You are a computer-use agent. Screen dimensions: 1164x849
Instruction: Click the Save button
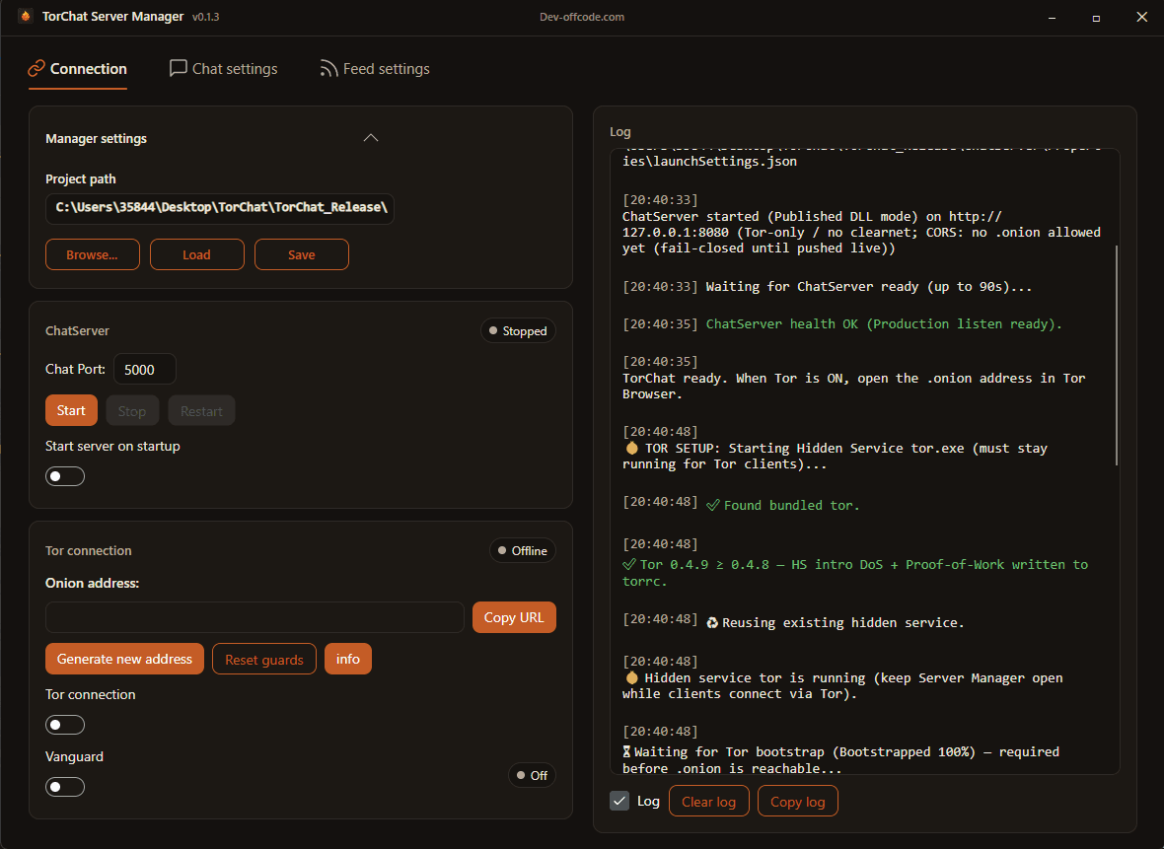coord(302,254)
